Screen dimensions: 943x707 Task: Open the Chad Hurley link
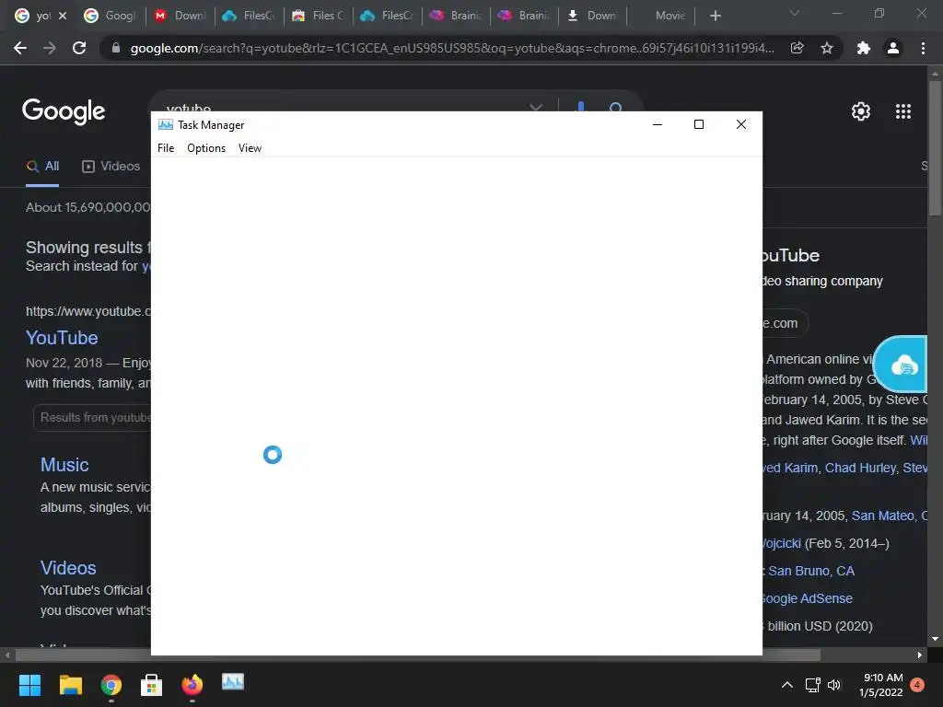point(860,468)
